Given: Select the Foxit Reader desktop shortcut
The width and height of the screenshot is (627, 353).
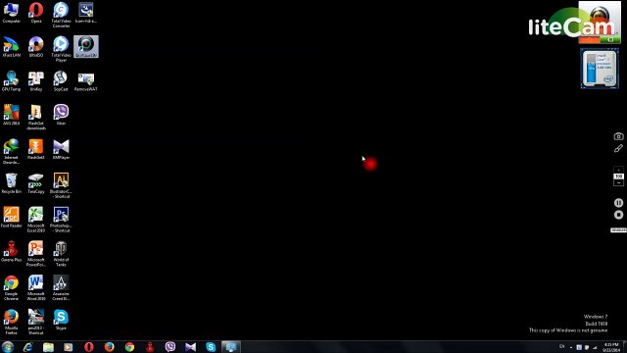Looking at the screenshot, I should [11, 218].
